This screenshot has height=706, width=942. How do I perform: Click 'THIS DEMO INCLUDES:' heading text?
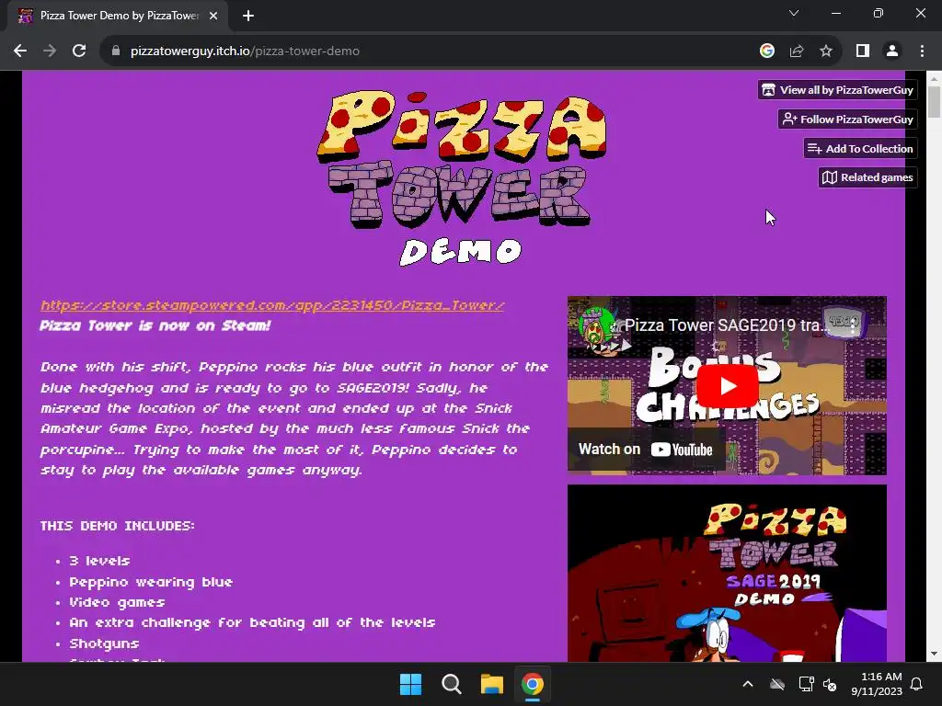118,526
